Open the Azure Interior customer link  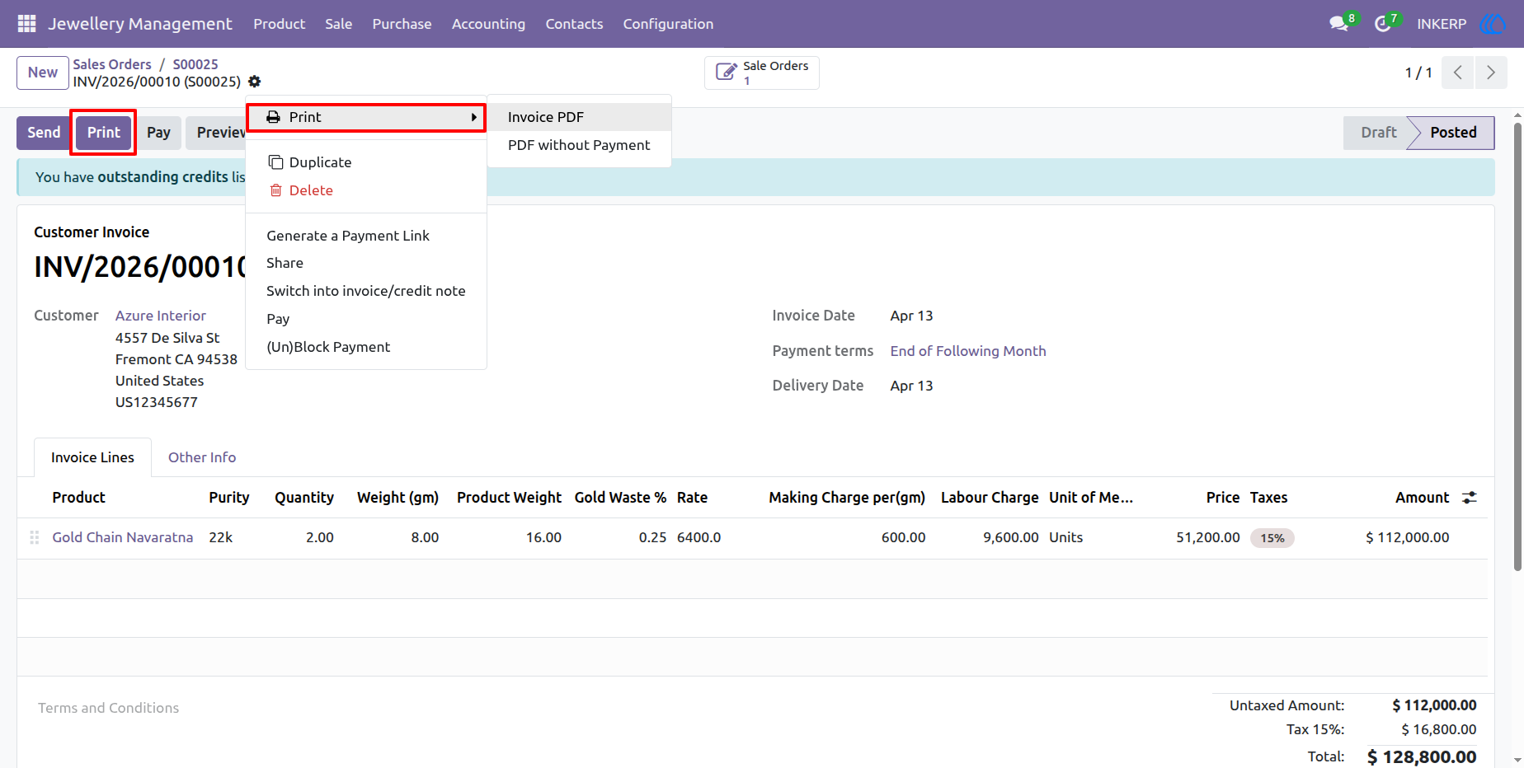161,316
